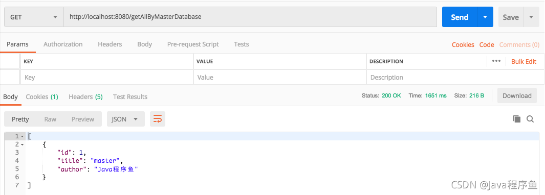Click DESCRIPTION column header
The height and width of the screenshot is (195, 545).
click(386, 61)
